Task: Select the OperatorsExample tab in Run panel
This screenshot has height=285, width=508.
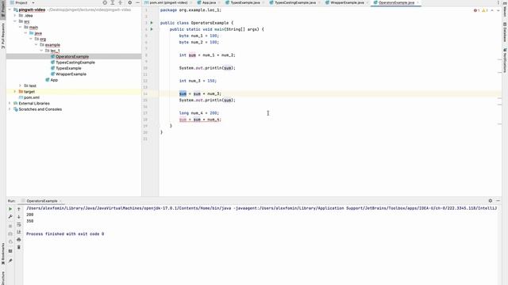Action: (x=42, y=201)
